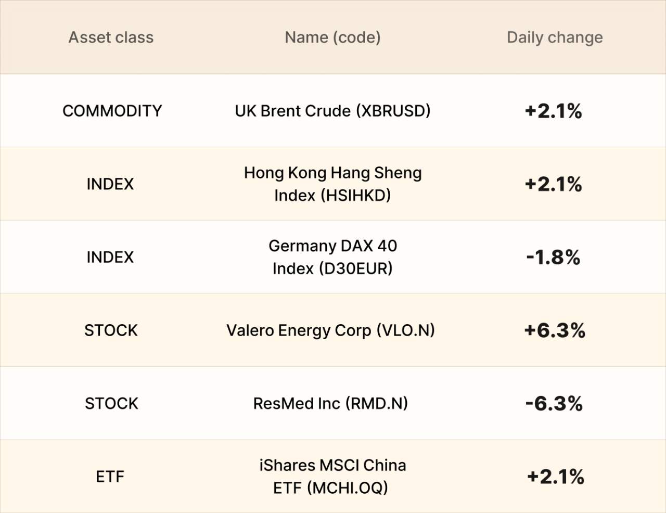
Task: Open Germany DAX 40 Index (D30EUR)
Action: coord(333,257)
